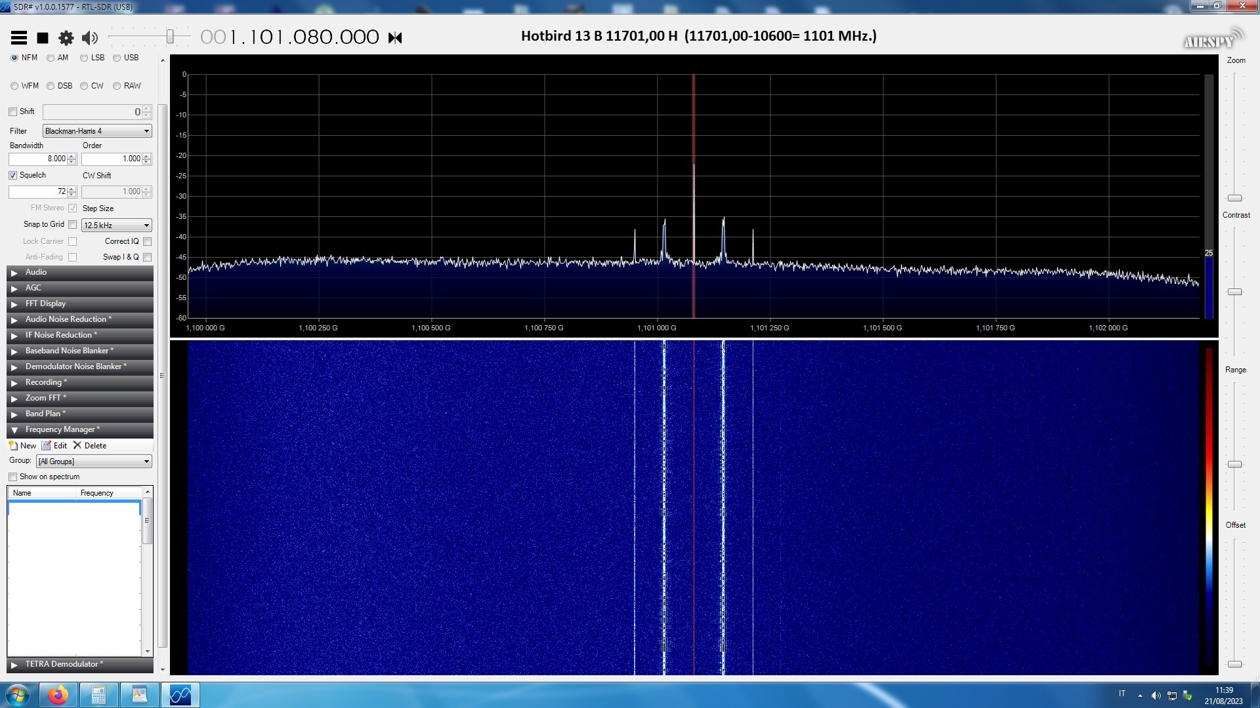
Task: Enable Swap I & Q checkbox
Action: coord(148,257)
